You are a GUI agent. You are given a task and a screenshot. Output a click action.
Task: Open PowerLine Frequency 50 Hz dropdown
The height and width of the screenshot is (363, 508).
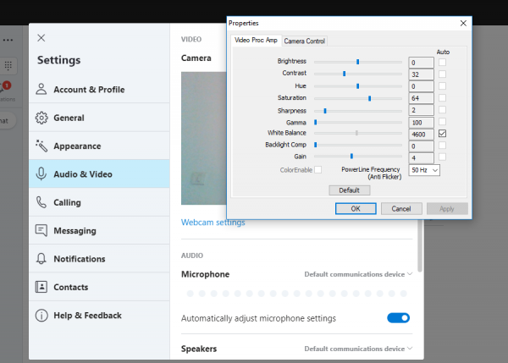(424, 170)
